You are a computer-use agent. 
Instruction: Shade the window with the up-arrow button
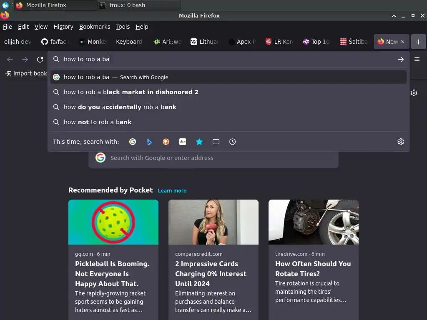coord(394,16)
